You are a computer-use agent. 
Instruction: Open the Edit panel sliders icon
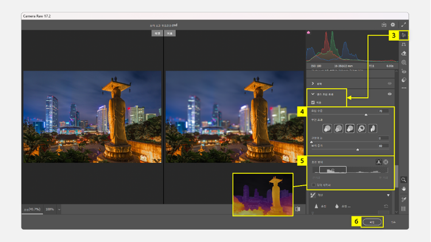click(403, 36)
